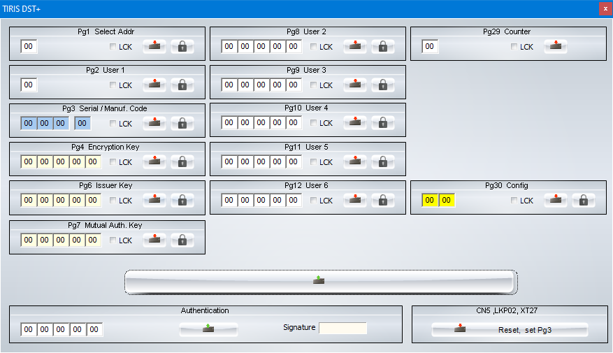
Task: Enable LCK checkbox for Pg1 Select Addr
Action: pyautogui.click(x=113, y=47)
